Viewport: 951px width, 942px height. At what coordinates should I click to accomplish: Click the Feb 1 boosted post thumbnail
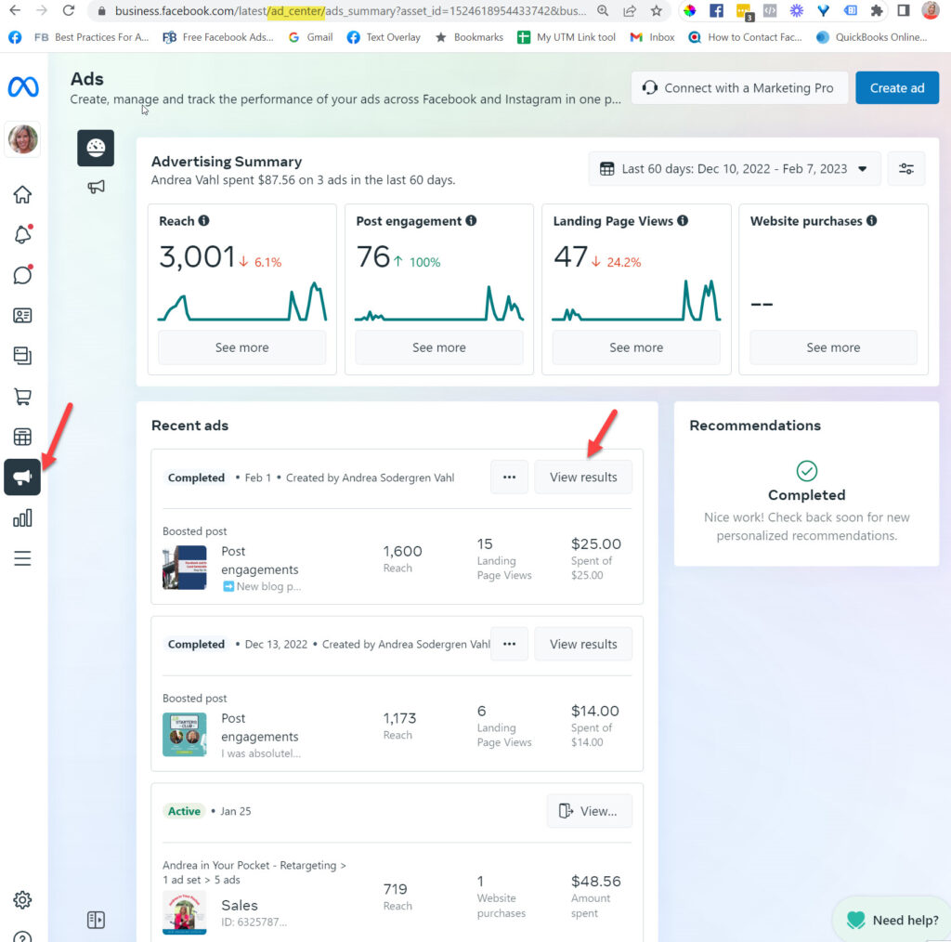[x=185, y=568]
